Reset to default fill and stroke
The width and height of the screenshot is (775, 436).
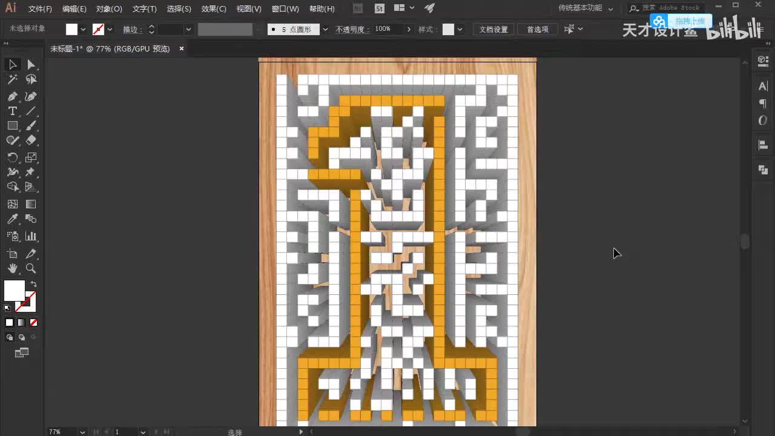(x=7, y=308)
